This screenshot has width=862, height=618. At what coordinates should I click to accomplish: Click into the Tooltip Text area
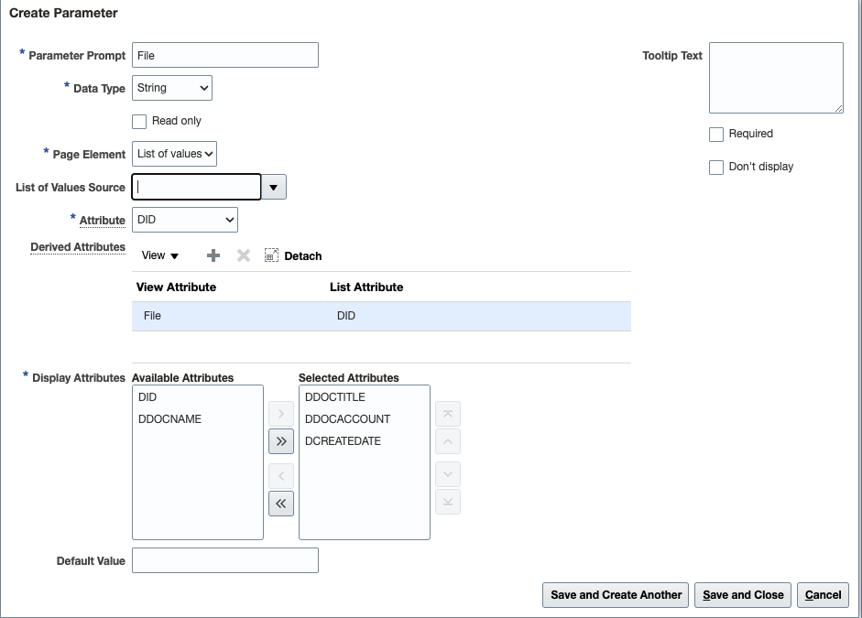point(776,78)
